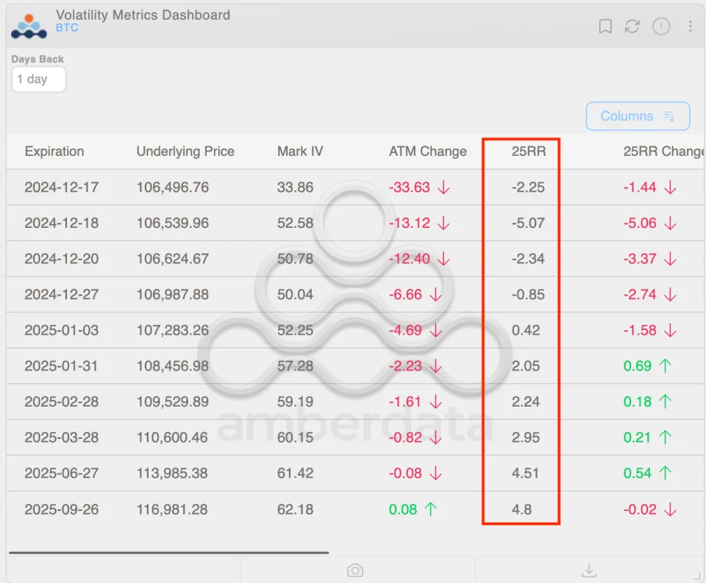Sort by the Expiration column header
The image size is (706, 583).
point(54,151)
